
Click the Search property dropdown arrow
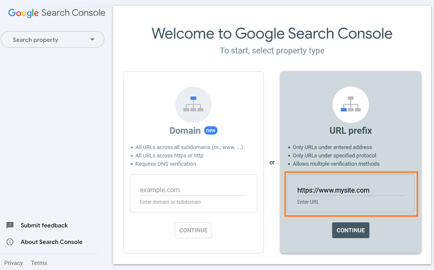coord(92,40)
